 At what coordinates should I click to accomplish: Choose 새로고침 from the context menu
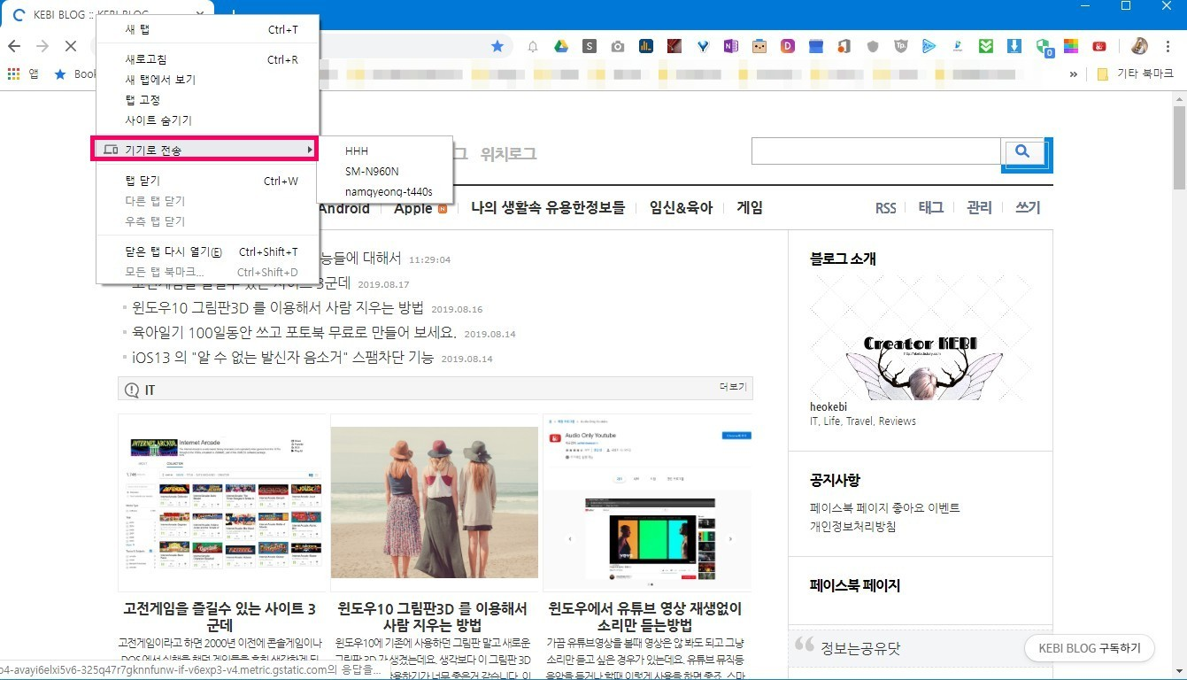pyautogui.click(x=206, y=59)
